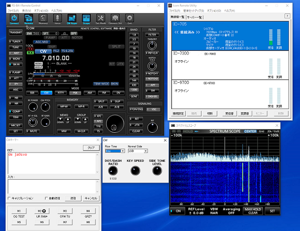Click GROUP DOWN arrow in Memory panel
300x231 pixels.
click(77, 119)
